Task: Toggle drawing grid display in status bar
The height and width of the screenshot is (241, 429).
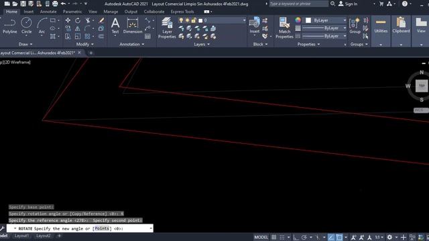Action: pos(273,237)
